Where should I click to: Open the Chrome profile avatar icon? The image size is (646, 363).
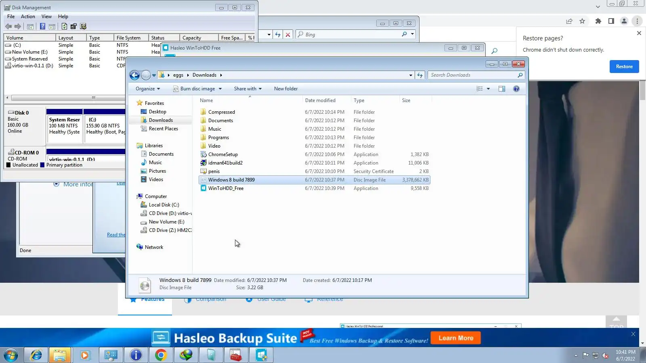tap(624, 21)
